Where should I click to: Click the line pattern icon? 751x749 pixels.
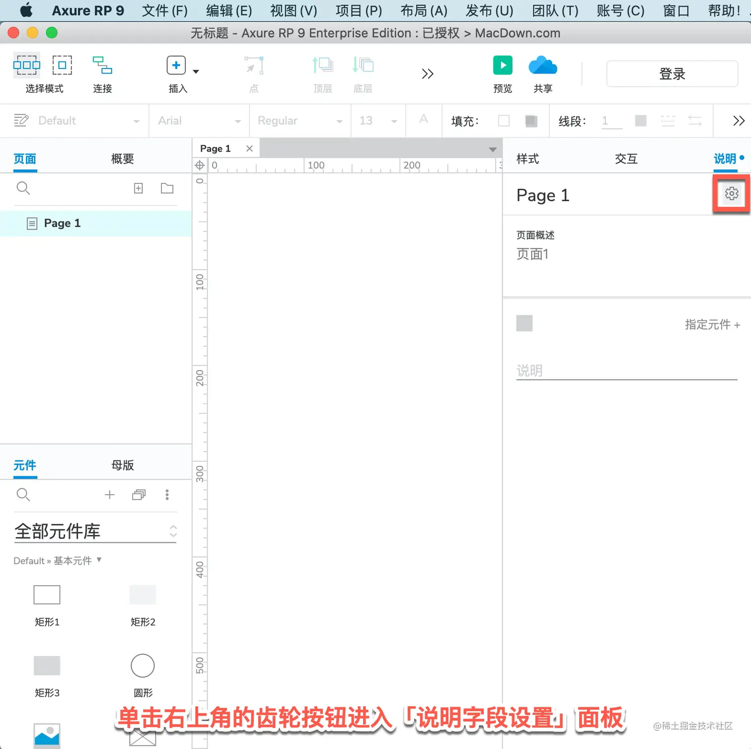(x=668, y=121)
